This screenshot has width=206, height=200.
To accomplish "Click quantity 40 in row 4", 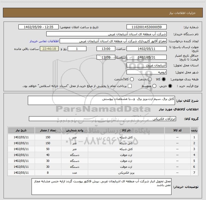I will tap(48, 155).
